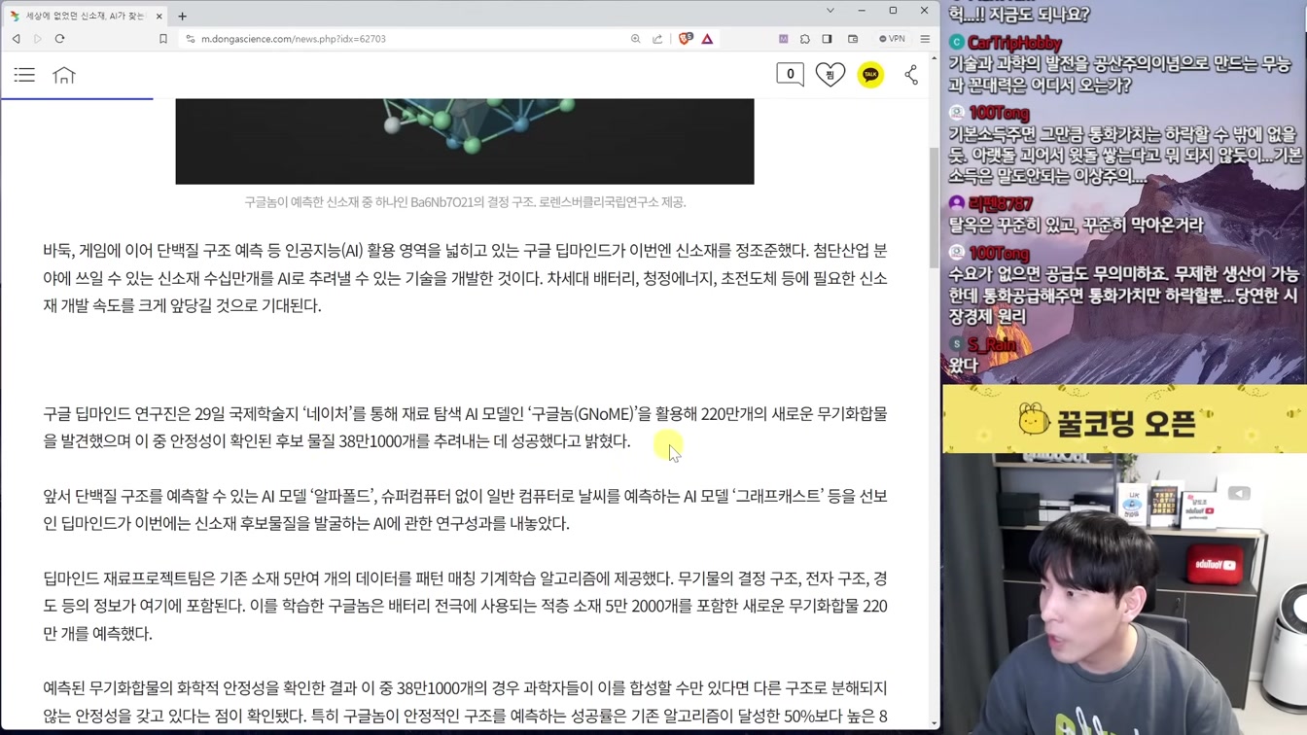Reload the page with refresh icon

[x=59, y=39]
